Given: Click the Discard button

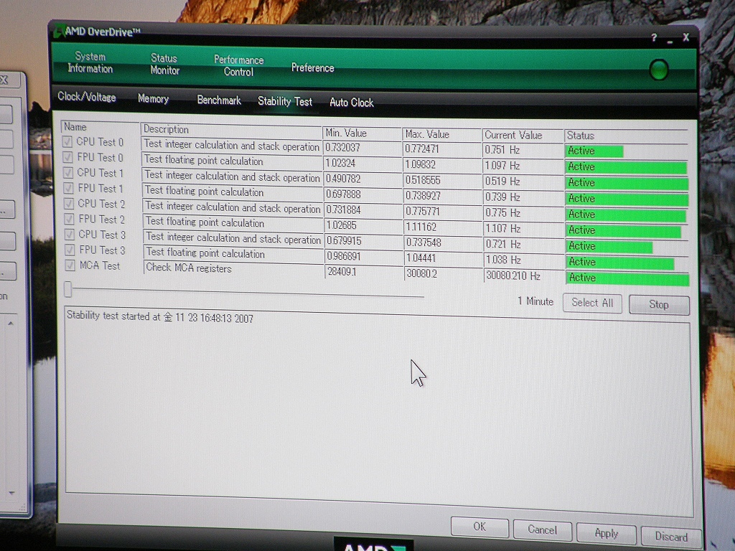Looking at the screenshot, I should point(671,537).
